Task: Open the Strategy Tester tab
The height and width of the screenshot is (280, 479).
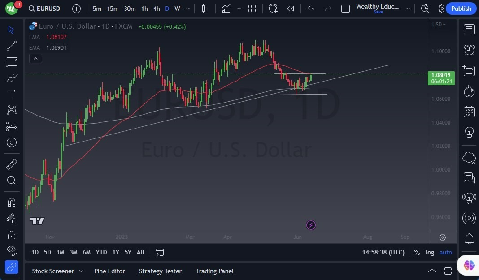Action: point(160,271)
